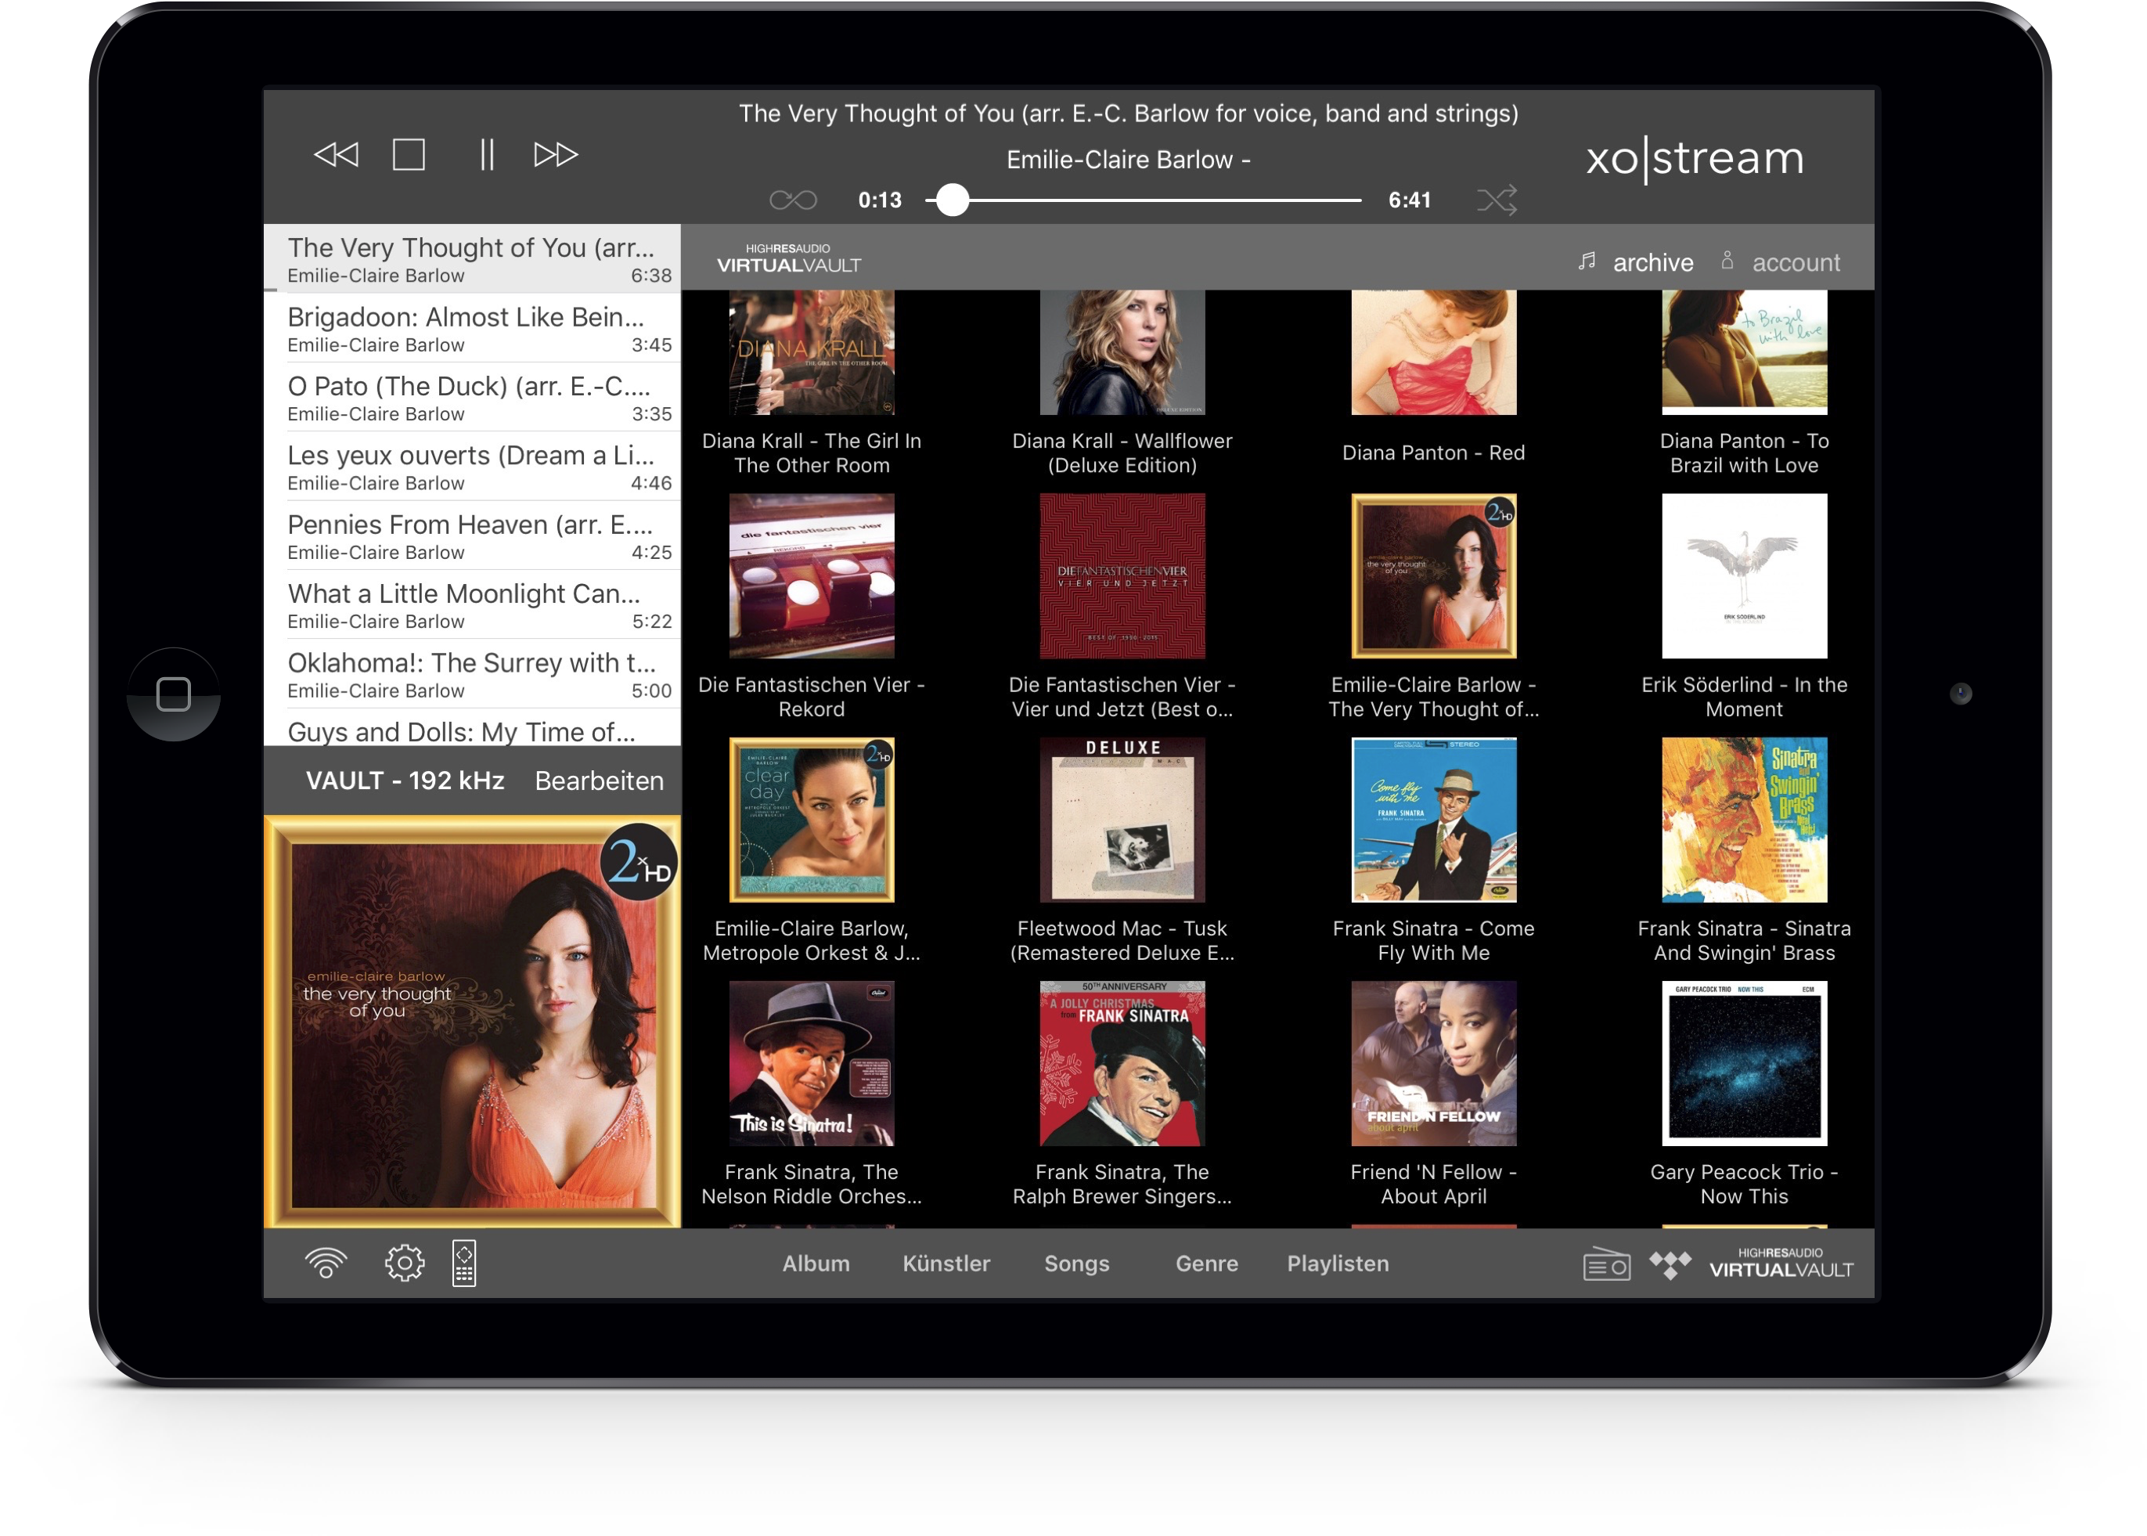Toggle shuffle playback icon
Screen dimensions: 2147x1536
click(x=1497, y=200)
